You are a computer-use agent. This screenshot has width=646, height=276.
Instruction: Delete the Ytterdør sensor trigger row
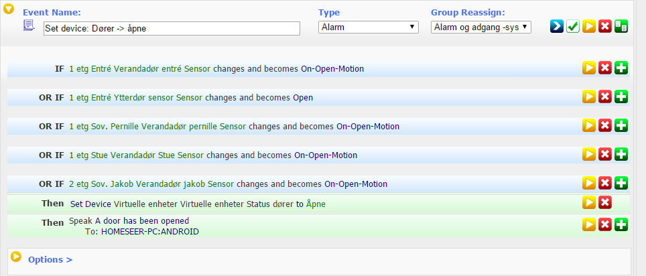(x=605, y=97)
